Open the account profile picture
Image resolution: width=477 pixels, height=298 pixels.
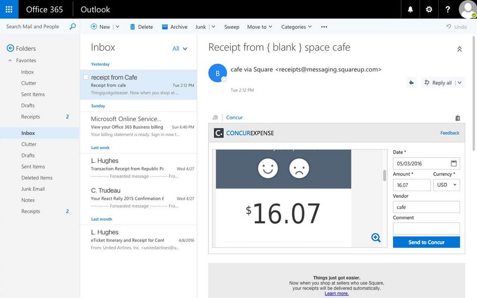pyautogui.click(x=468, y=9)
